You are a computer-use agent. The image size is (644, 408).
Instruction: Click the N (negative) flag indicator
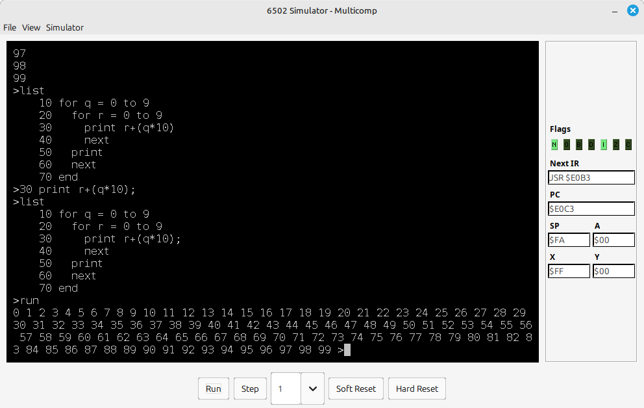554,145
